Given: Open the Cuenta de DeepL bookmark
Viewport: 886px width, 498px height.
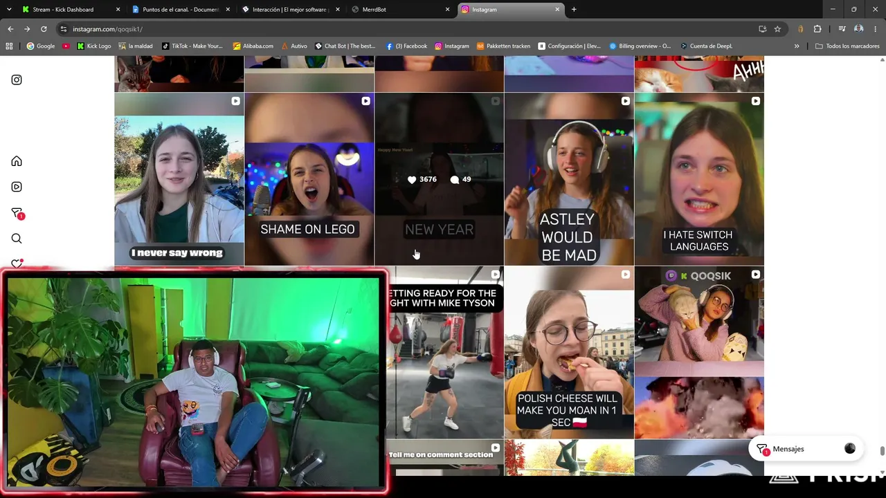Looking at the screenshot, I should tap(706, 46).
